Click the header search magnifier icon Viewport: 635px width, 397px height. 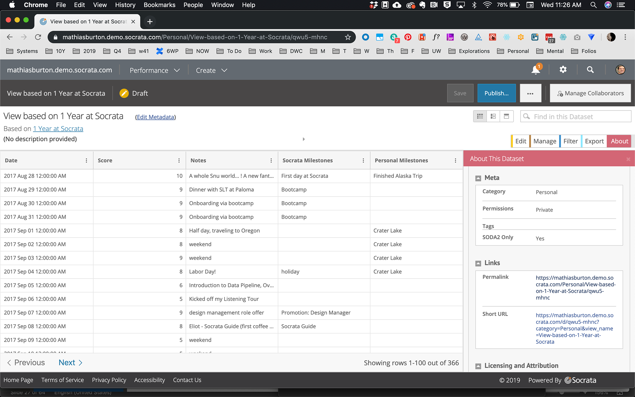pos(590,70)
